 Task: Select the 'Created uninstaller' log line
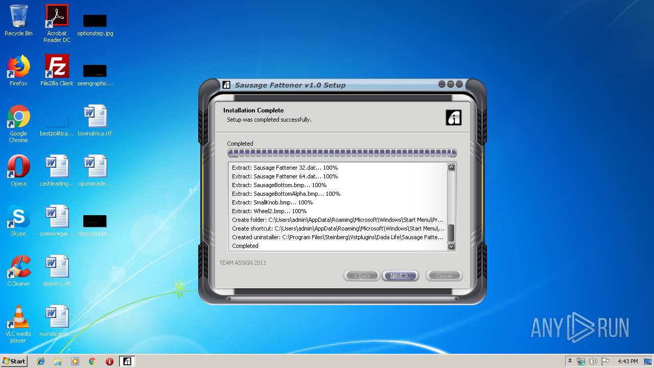pyautogui.click(x=338, y=237)
